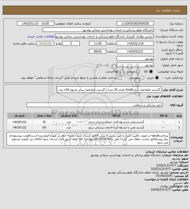
Task: Click the item name in row 1
Action: coord(116,122)
